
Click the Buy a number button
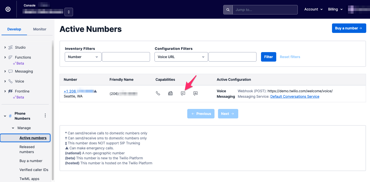point(349,28)
